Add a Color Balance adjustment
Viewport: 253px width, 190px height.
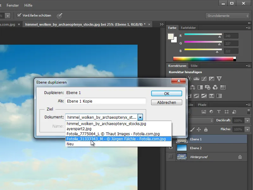coord(193,87)
